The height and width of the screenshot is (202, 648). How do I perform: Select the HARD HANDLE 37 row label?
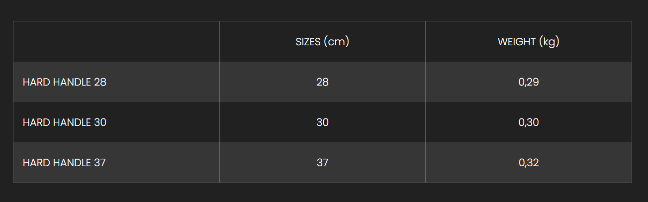click(x=64, y=163)
